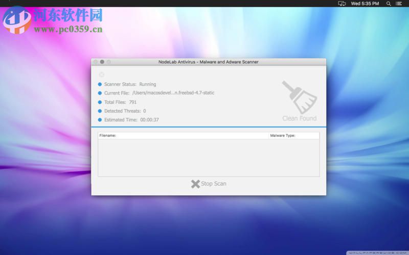Click the Current File blue bullet

coord(100,93)
